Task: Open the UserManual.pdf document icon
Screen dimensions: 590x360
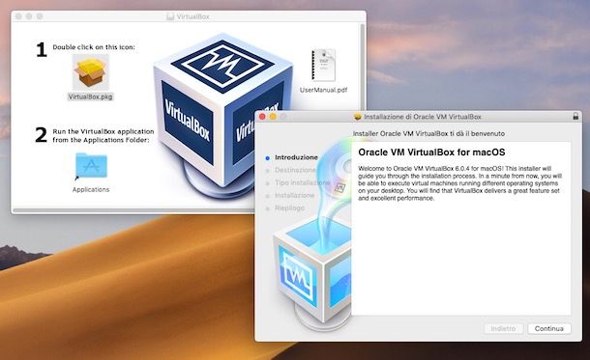Action: 324,65
